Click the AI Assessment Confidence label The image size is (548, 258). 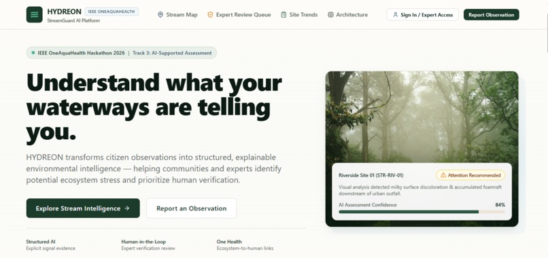click(x=368, y=205)
